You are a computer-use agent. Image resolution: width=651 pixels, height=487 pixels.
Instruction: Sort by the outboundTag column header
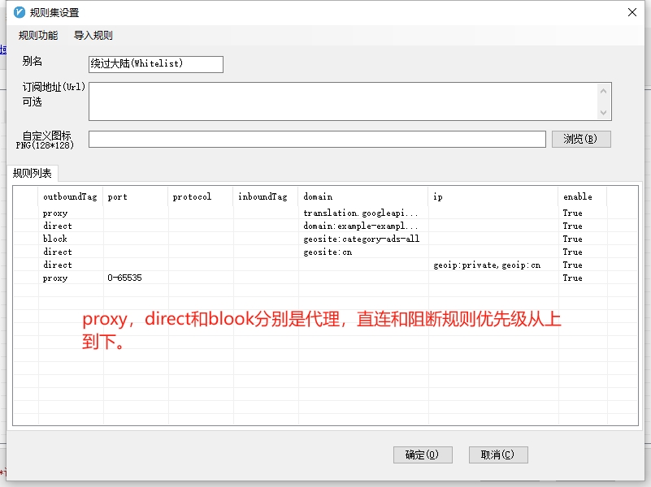point(70,196)
